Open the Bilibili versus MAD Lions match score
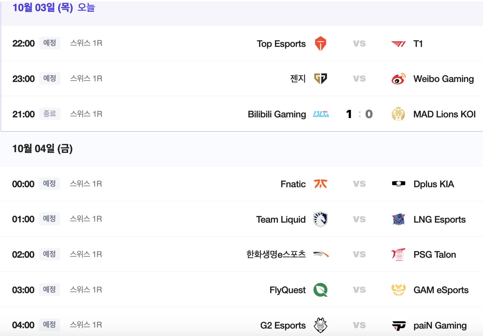Viewport: 483px width, 336px height. [x=359, y=114]
